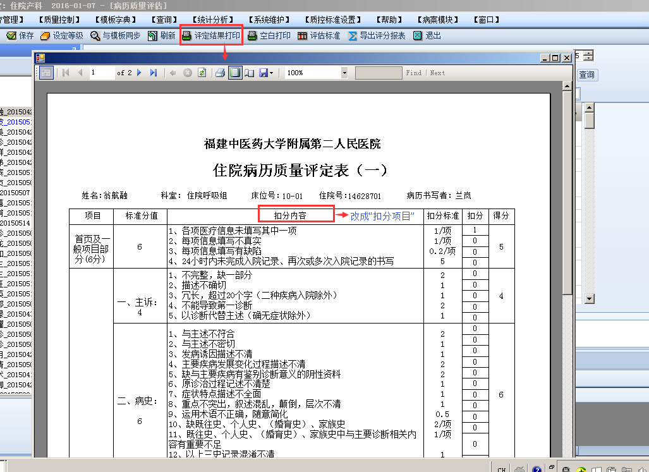Click the back to parent report arrow
This screenshot has height=472, width=649.
173,73
